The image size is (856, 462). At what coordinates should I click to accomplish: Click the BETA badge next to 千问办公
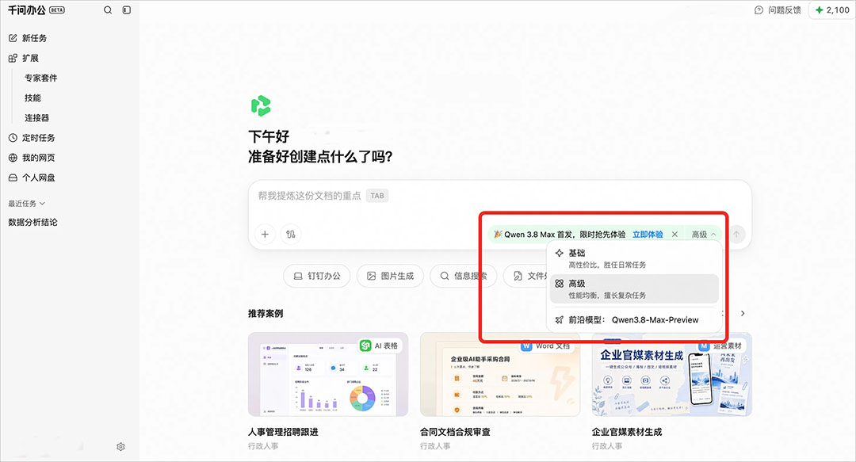pos(57,10)
